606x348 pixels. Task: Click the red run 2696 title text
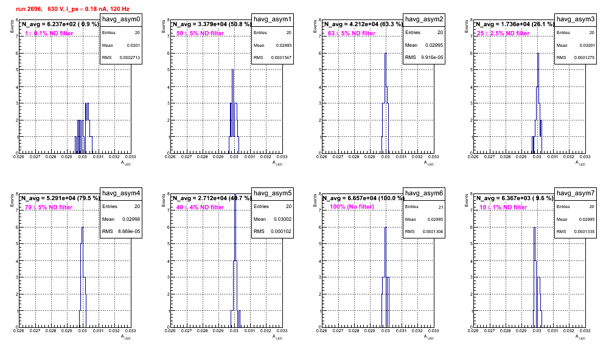[x=72, y=9]
